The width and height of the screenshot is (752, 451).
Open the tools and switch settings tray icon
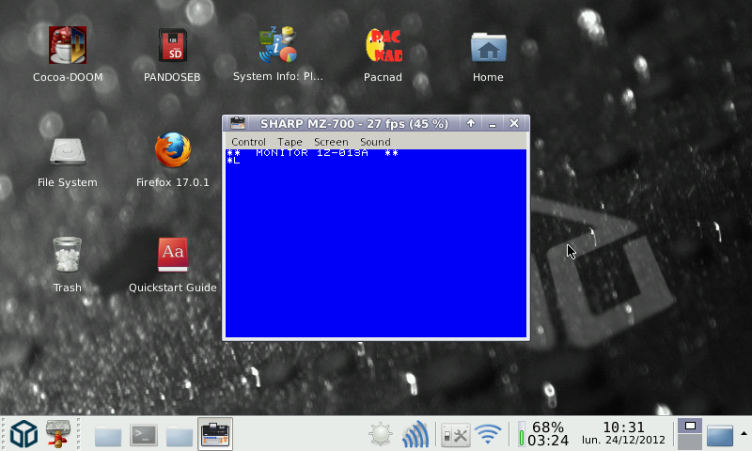[x=455, y=435]
